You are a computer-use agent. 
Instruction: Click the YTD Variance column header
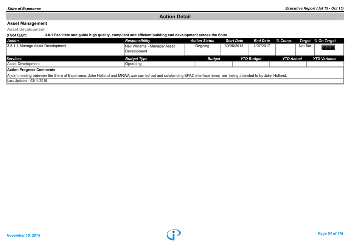(x=325, y=59)
